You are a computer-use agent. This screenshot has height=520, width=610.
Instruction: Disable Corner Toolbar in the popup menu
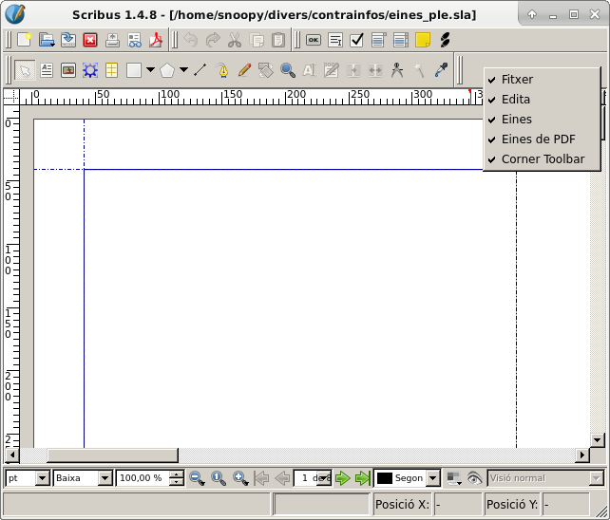point(543,159)
